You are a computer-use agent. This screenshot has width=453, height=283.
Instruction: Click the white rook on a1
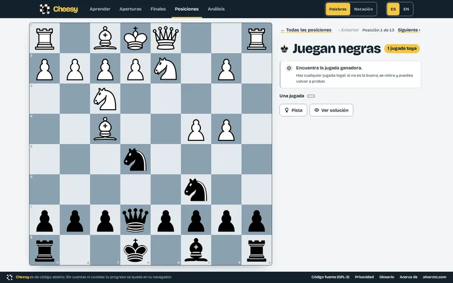(x=257, y=38)
